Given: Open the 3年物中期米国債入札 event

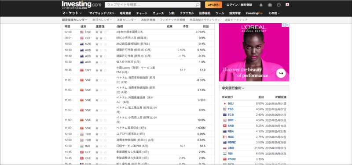Looking at the screenshot, I should click(x=129, y=32).
